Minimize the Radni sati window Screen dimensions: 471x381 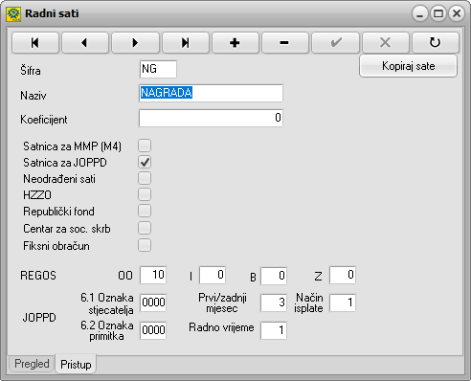pos(420,13)
